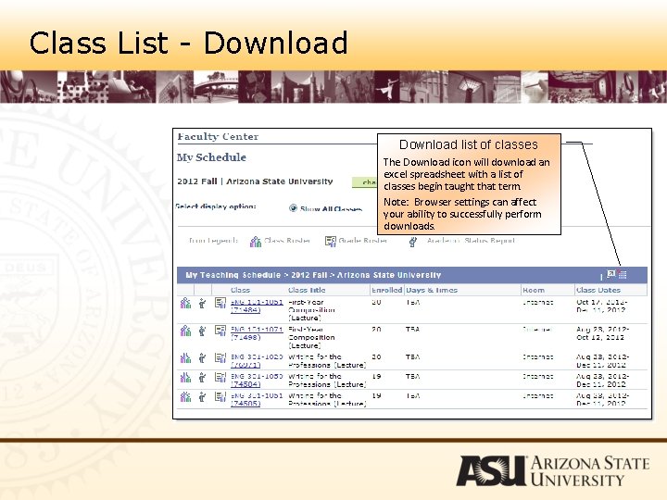Open Academic Status Report for ENG 301-1051 (74505)

[203, 397]
